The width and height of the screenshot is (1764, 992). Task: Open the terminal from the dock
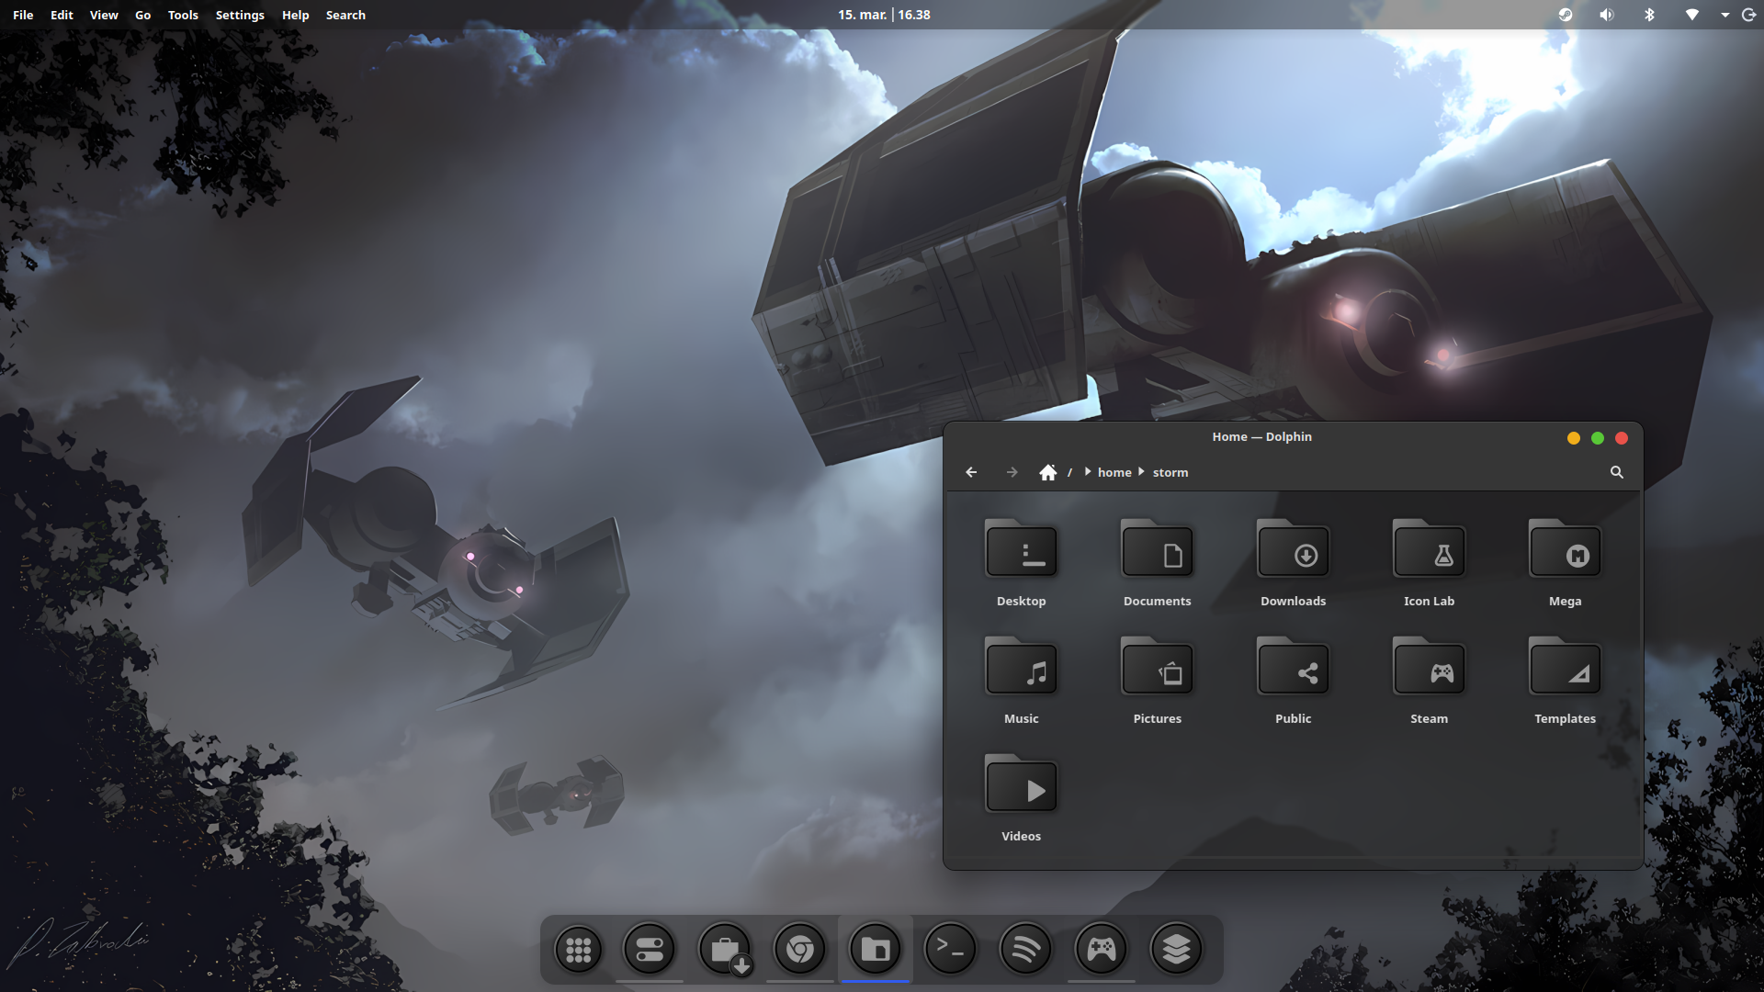(950, 950)
